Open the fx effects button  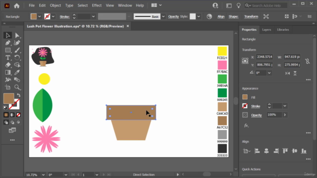click(x=246, y=126)
